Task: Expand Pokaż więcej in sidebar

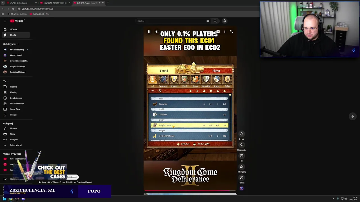Action: [x=16, y=145]
